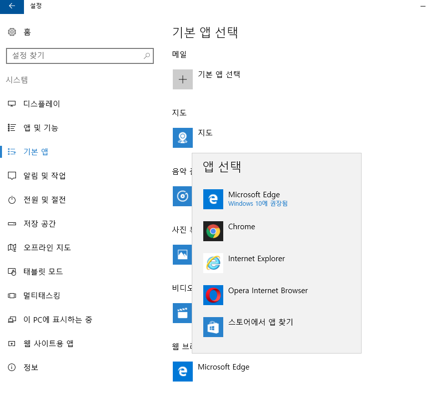Screen dimensions: 427x394
Task: Click the power icon for 전원 및 절전
Action: (11, 200)
